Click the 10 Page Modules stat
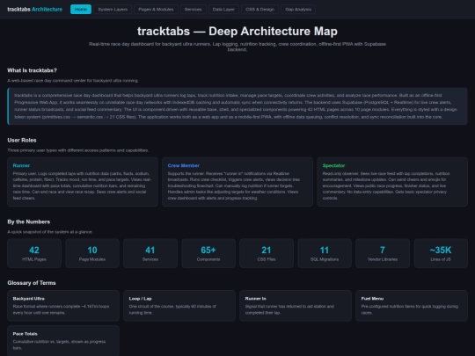The image size is (475, 356). [92, 253]
